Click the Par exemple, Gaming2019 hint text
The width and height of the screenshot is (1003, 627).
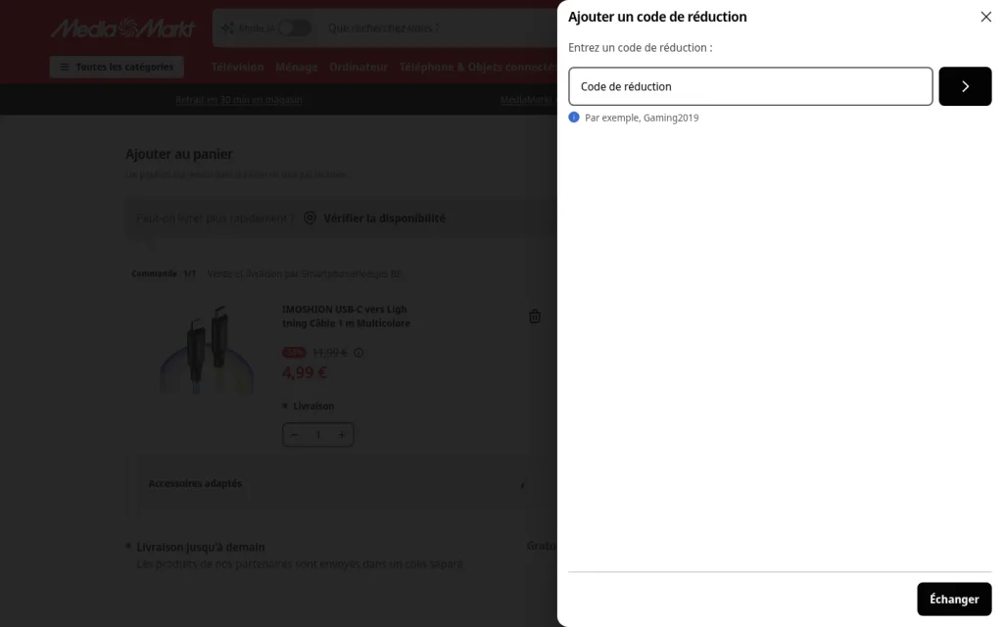(x=642, y=118)
